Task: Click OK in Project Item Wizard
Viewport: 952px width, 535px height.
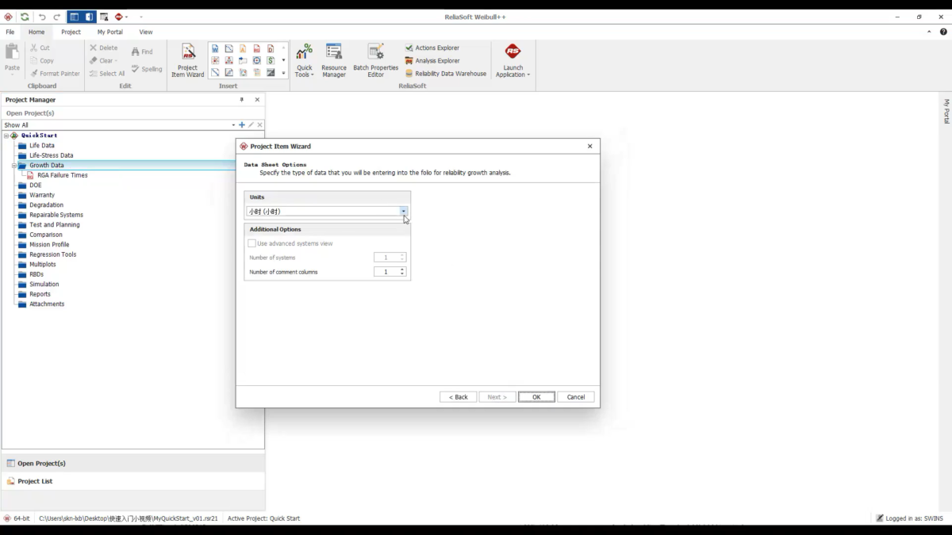Action: coord(536,397)
